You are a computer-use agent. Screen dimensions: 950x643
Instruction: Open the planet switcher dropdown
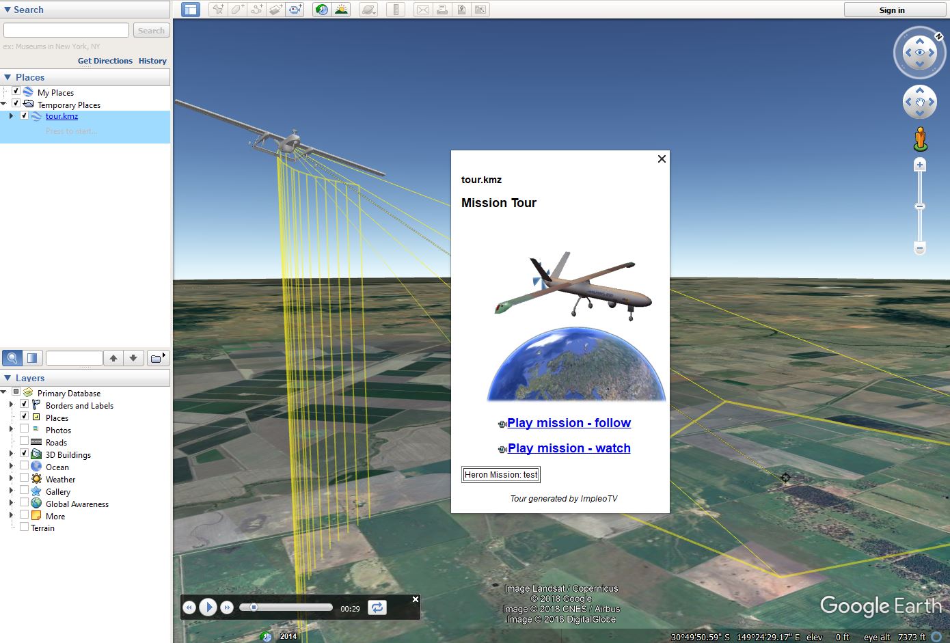(367, 10)
